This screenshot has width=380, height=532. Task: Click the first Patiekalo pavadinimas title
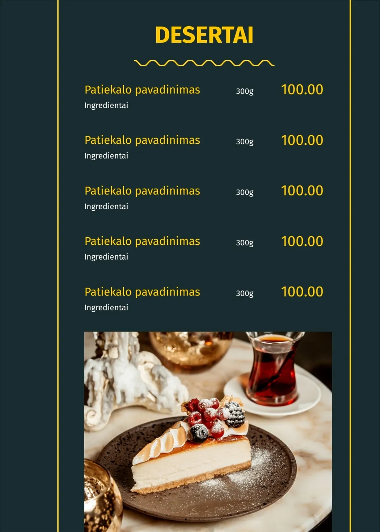coord(142,90)
